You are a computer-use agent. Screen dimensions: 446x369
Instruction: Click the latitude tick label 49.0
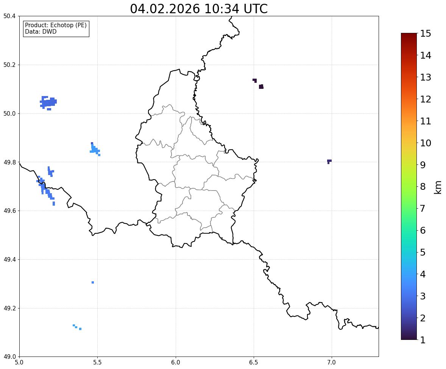[9, 357]
